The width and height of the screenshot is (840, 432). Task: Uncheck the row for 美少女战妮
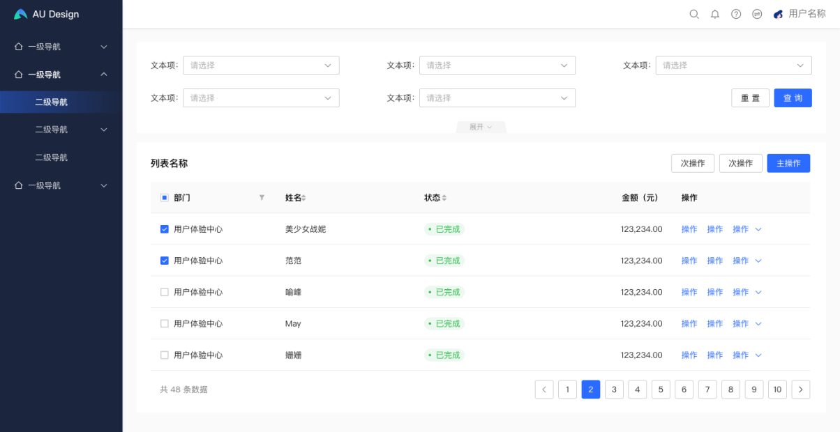(x=165, y=229)
